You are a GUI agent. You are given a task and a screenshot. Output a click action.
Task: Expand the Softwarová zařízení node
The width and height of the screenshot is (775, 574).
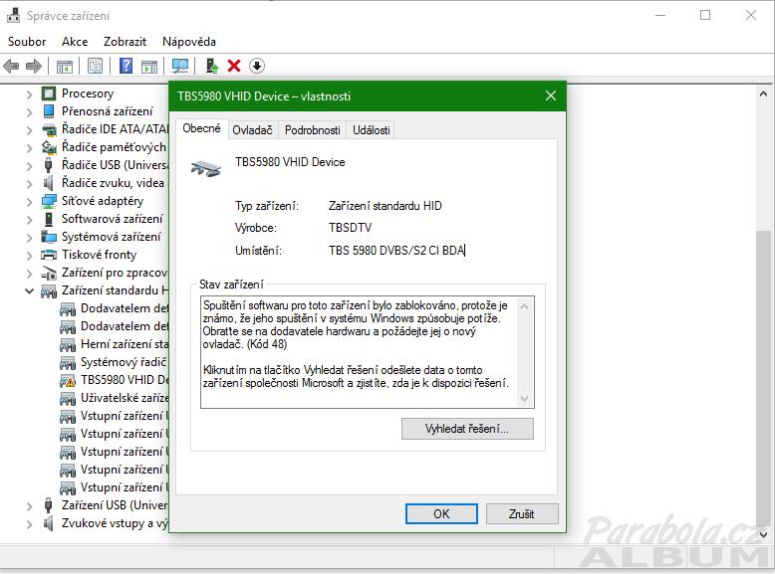click(x=29, y=219)
